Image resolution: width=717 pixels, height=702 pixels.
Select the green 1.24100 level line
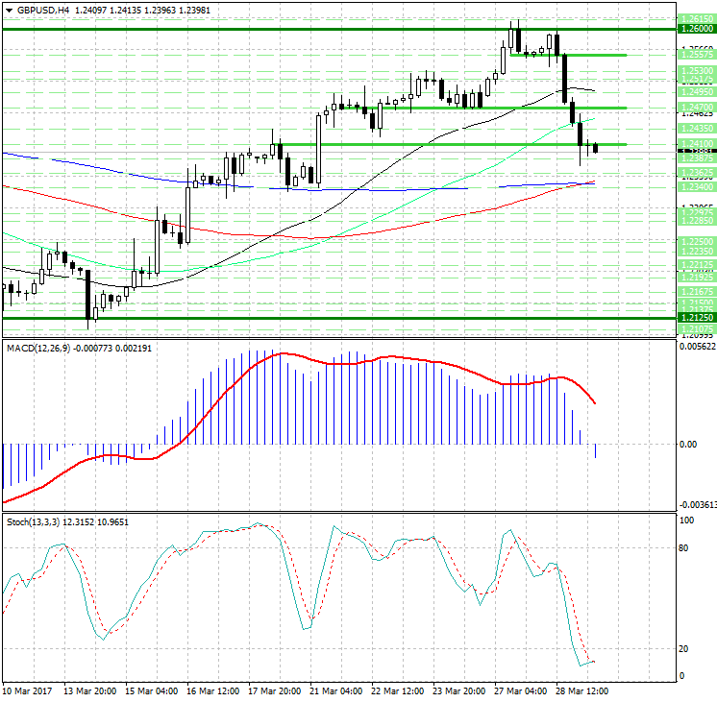[x=452, y=144]
